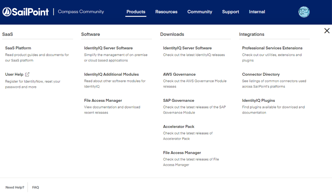The width and height of the screenshot is (332, 193).
Task: Visit the AWS Governance downloads
Action: tap(179, 74)
